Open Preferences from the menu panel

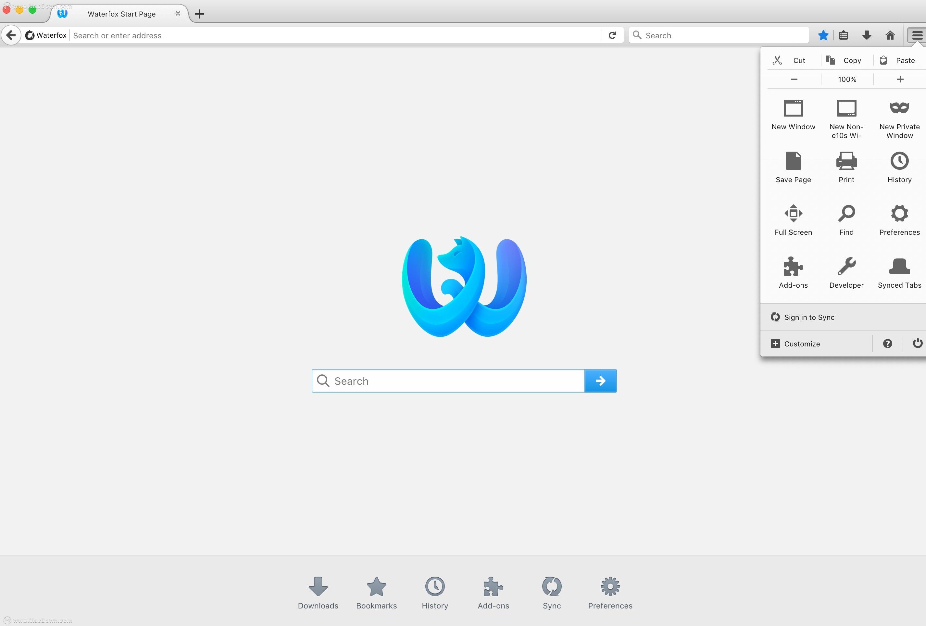(899, 220)
